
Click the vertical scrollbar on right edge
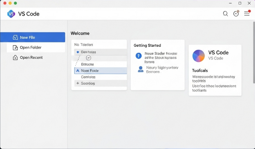coord(254,53)
